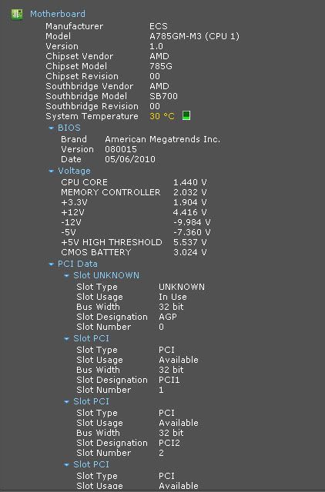
Task: Collapse the last Slot PCI entry
Action: tap(67, 464)
